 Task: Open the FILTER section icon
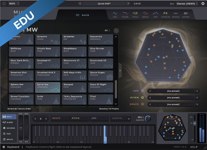[125, 15]
